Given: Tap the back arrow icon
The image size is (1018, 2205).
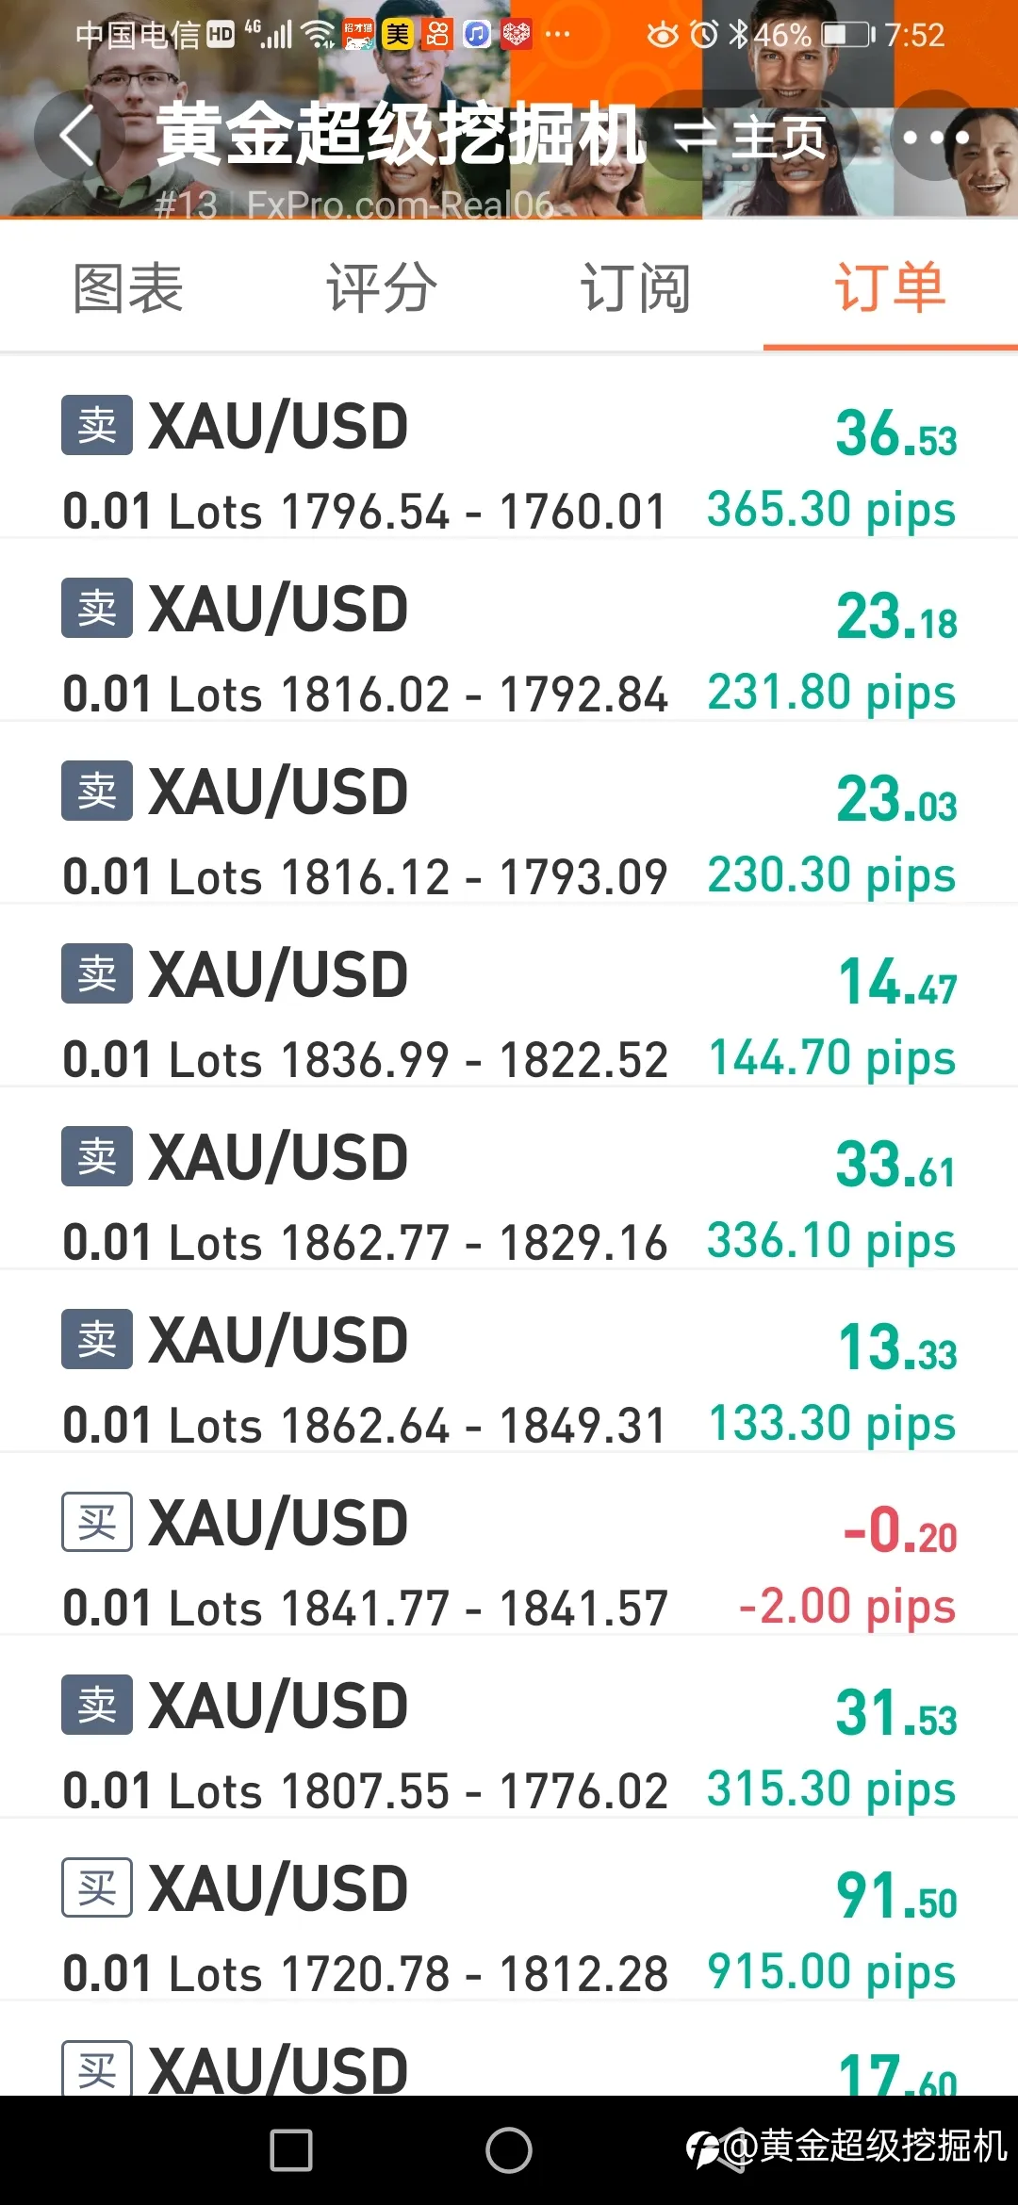Looking at the screenshot, I should point(77,135).
